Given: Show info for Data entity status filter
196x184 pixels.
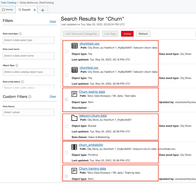Looking at the screenshot, I should pos(22,82).
